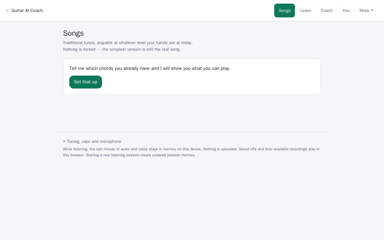Screen dimensions: 384x240
Task: Click the 'Tell me which chords you already have' prompt
Action: point(150,68)
